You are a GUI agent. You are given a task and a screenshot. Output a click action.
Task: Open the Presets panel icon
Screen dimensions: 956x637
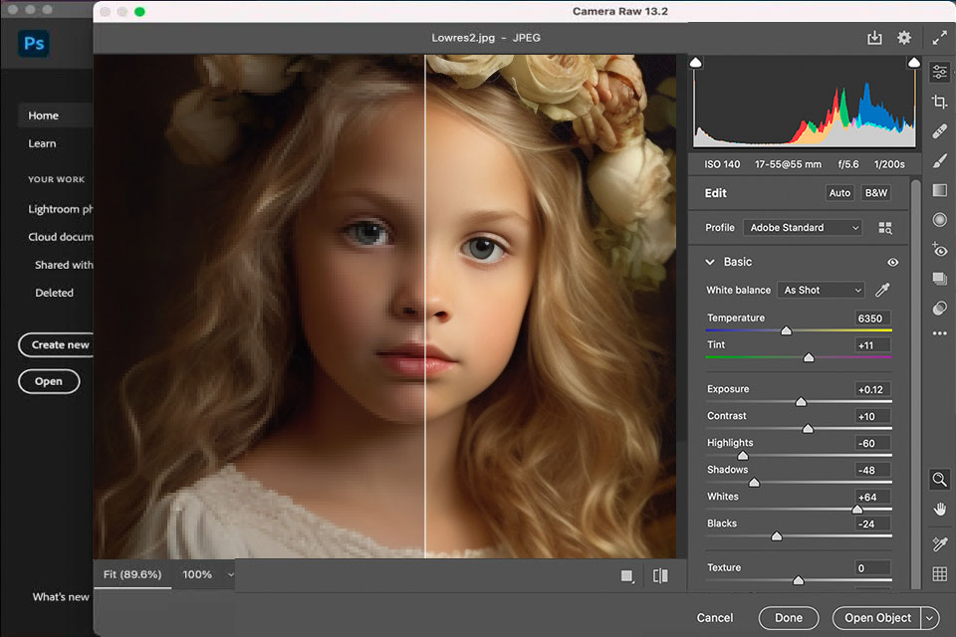939,308
